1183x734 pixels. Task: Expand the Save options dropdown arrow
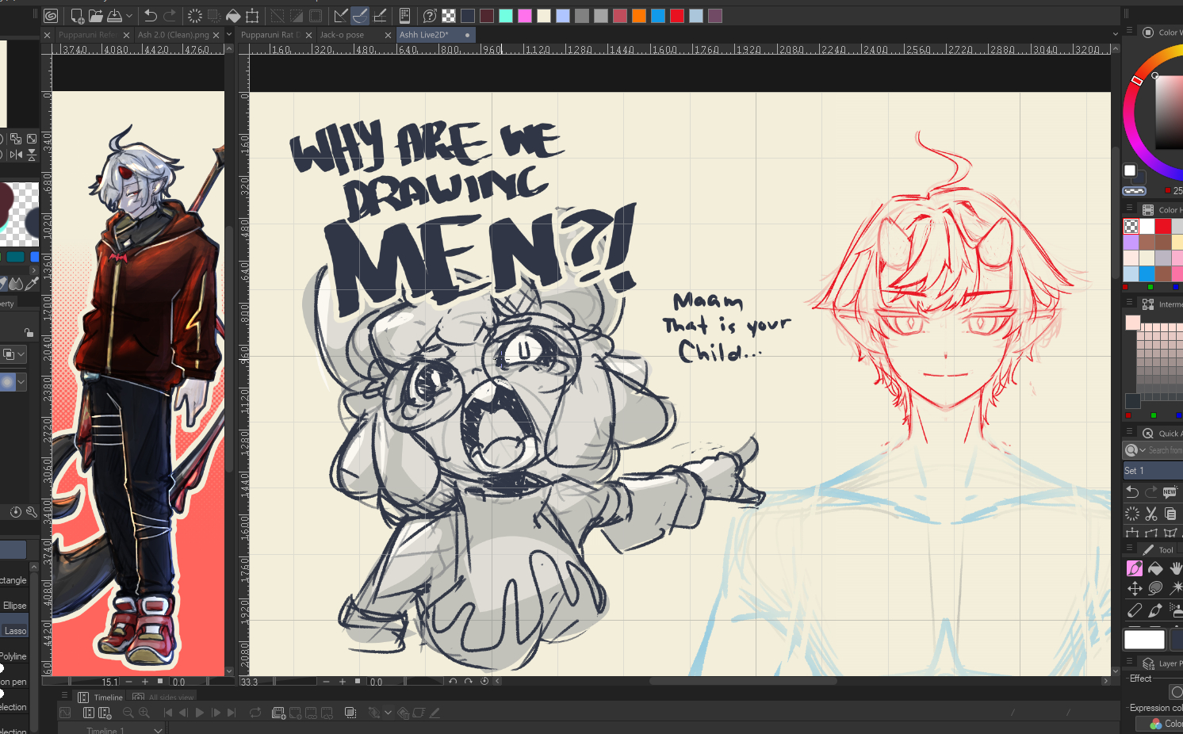(x=129, y=16)
